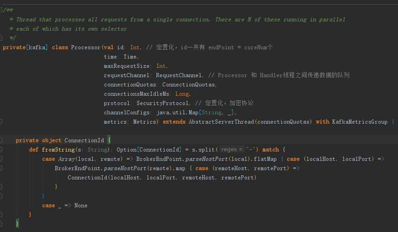Click the Processor class name
Image resolution: width=398 pixels, height=232 pixels.
pyautogui.click(x=86, y=47)
